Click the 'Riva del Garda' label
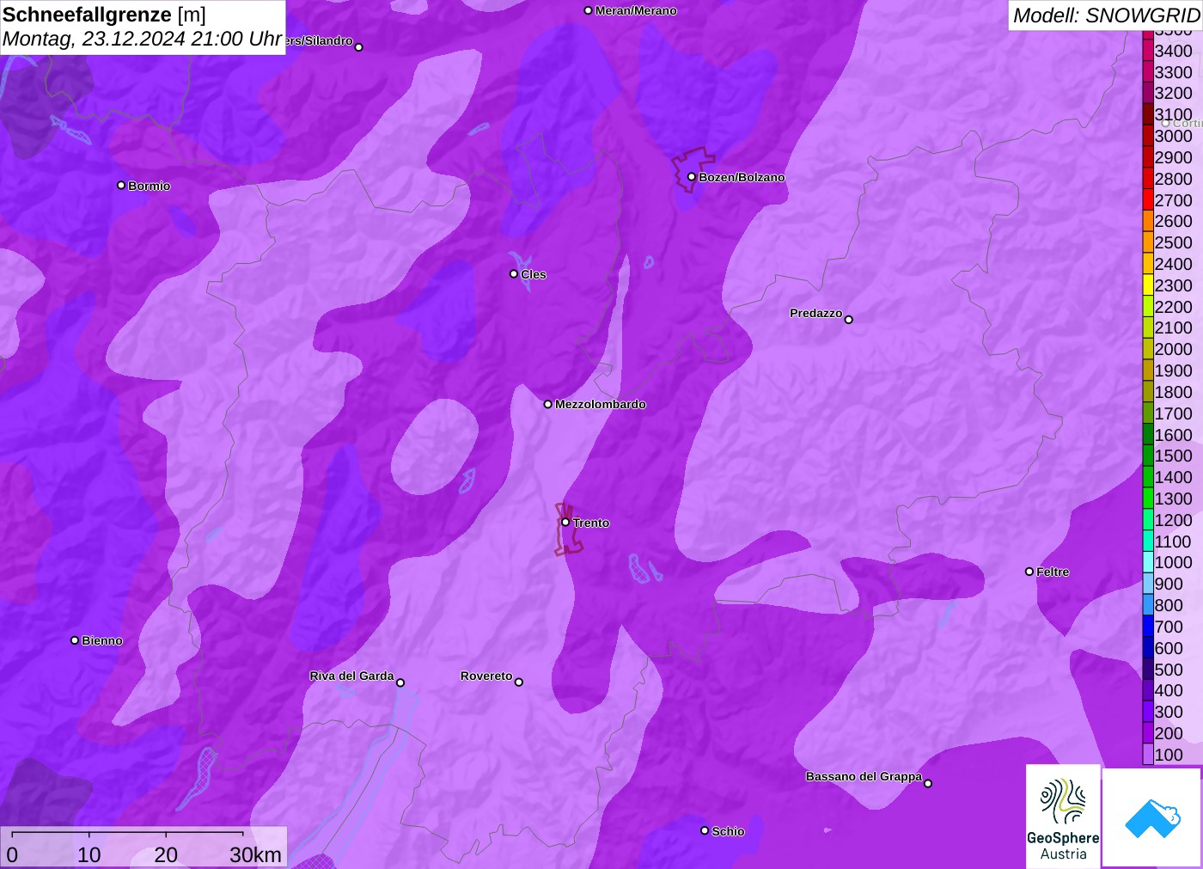This screenshot has width=1203, height=869. point(352,676)
